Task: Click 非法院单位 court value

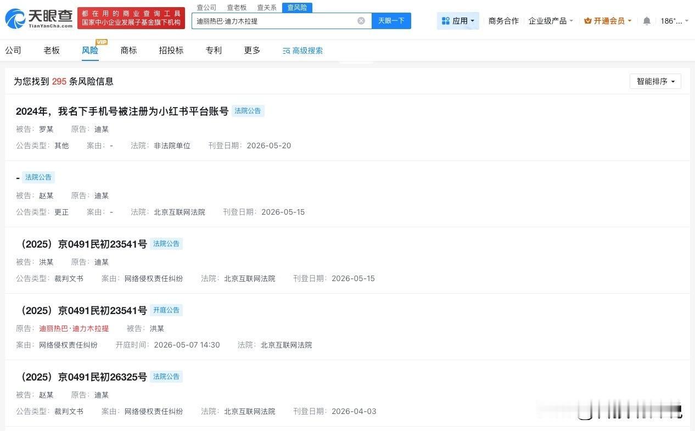Action: pyautogui.click(x=172, y=145)
